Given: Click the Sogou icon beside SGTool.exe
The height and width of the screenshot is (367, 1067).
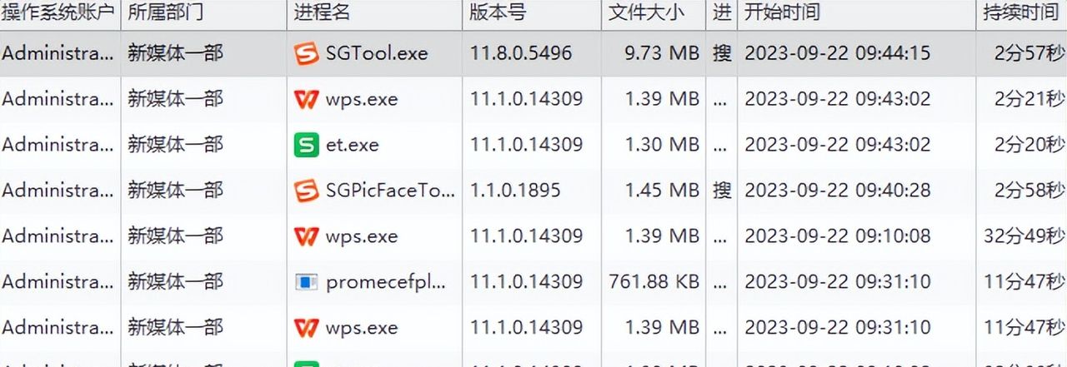Looking at the screenshot, I should (306, 54).
